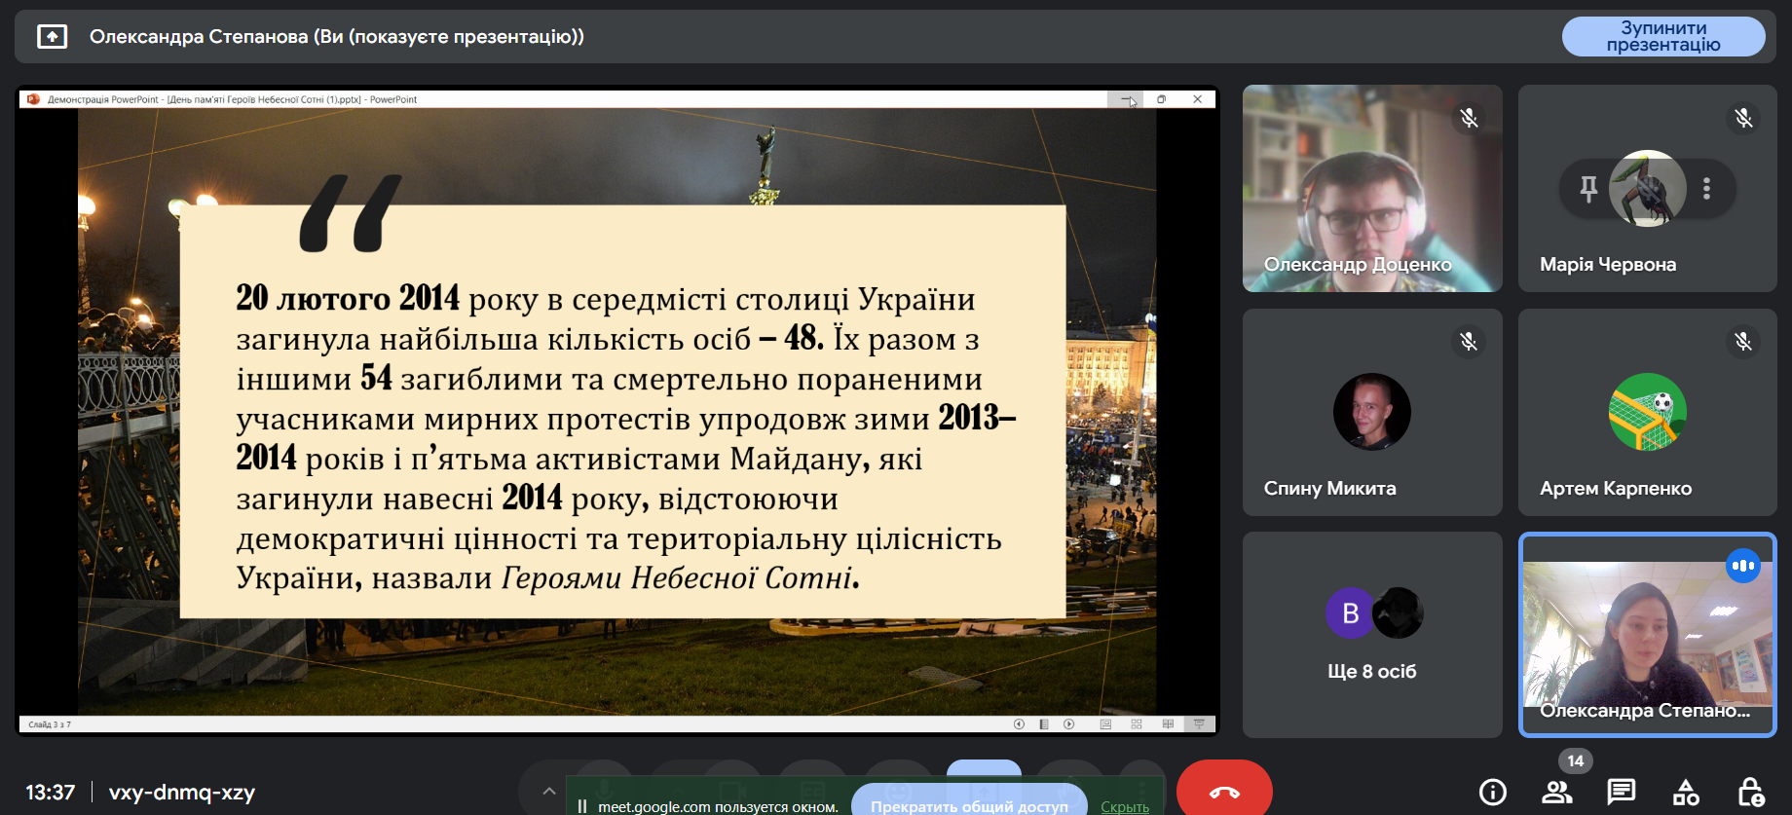Open the Activities shapes icon
The image size is (1792, 815).
(x=1686, y=793)
